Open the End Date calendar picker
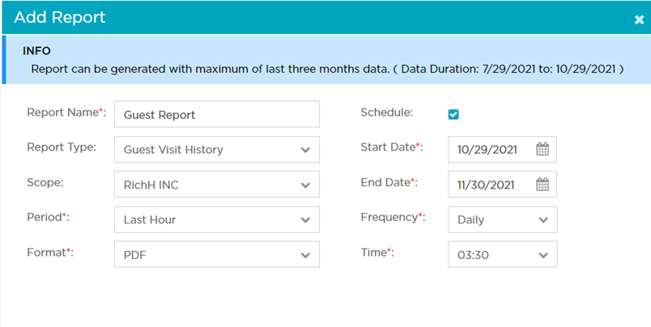Image resolution: width=651 pixels, height=327 pixels. pyautogui.click(x=542, y=184)
